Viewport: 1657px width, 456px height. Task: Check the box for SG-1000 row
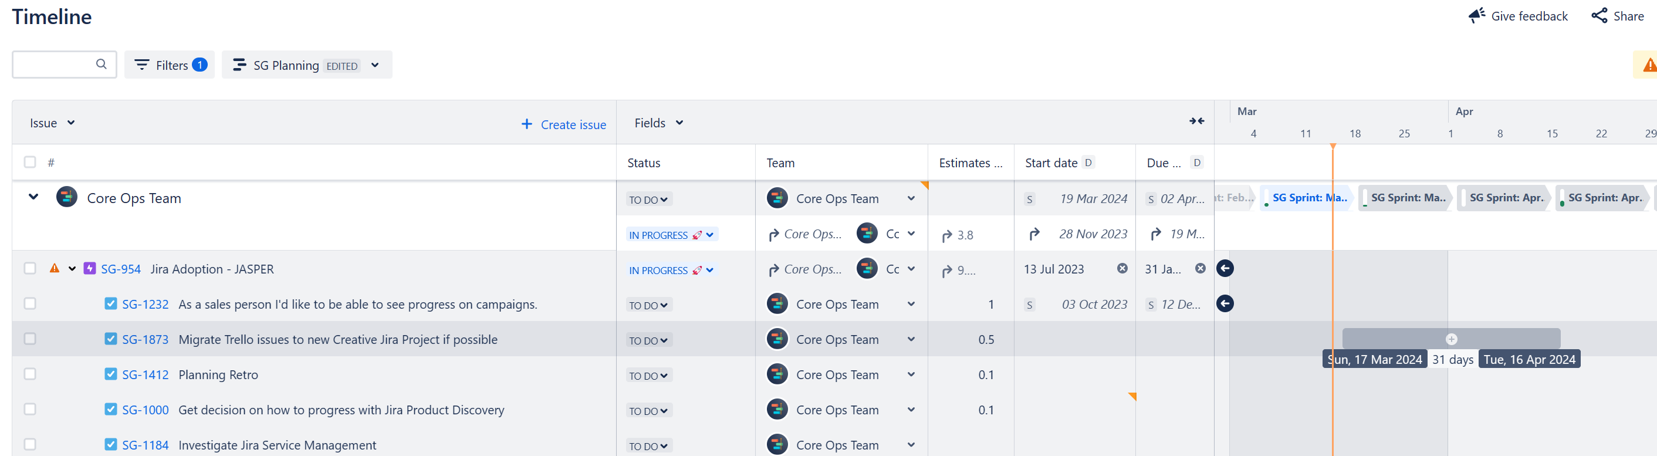[29, 410]
